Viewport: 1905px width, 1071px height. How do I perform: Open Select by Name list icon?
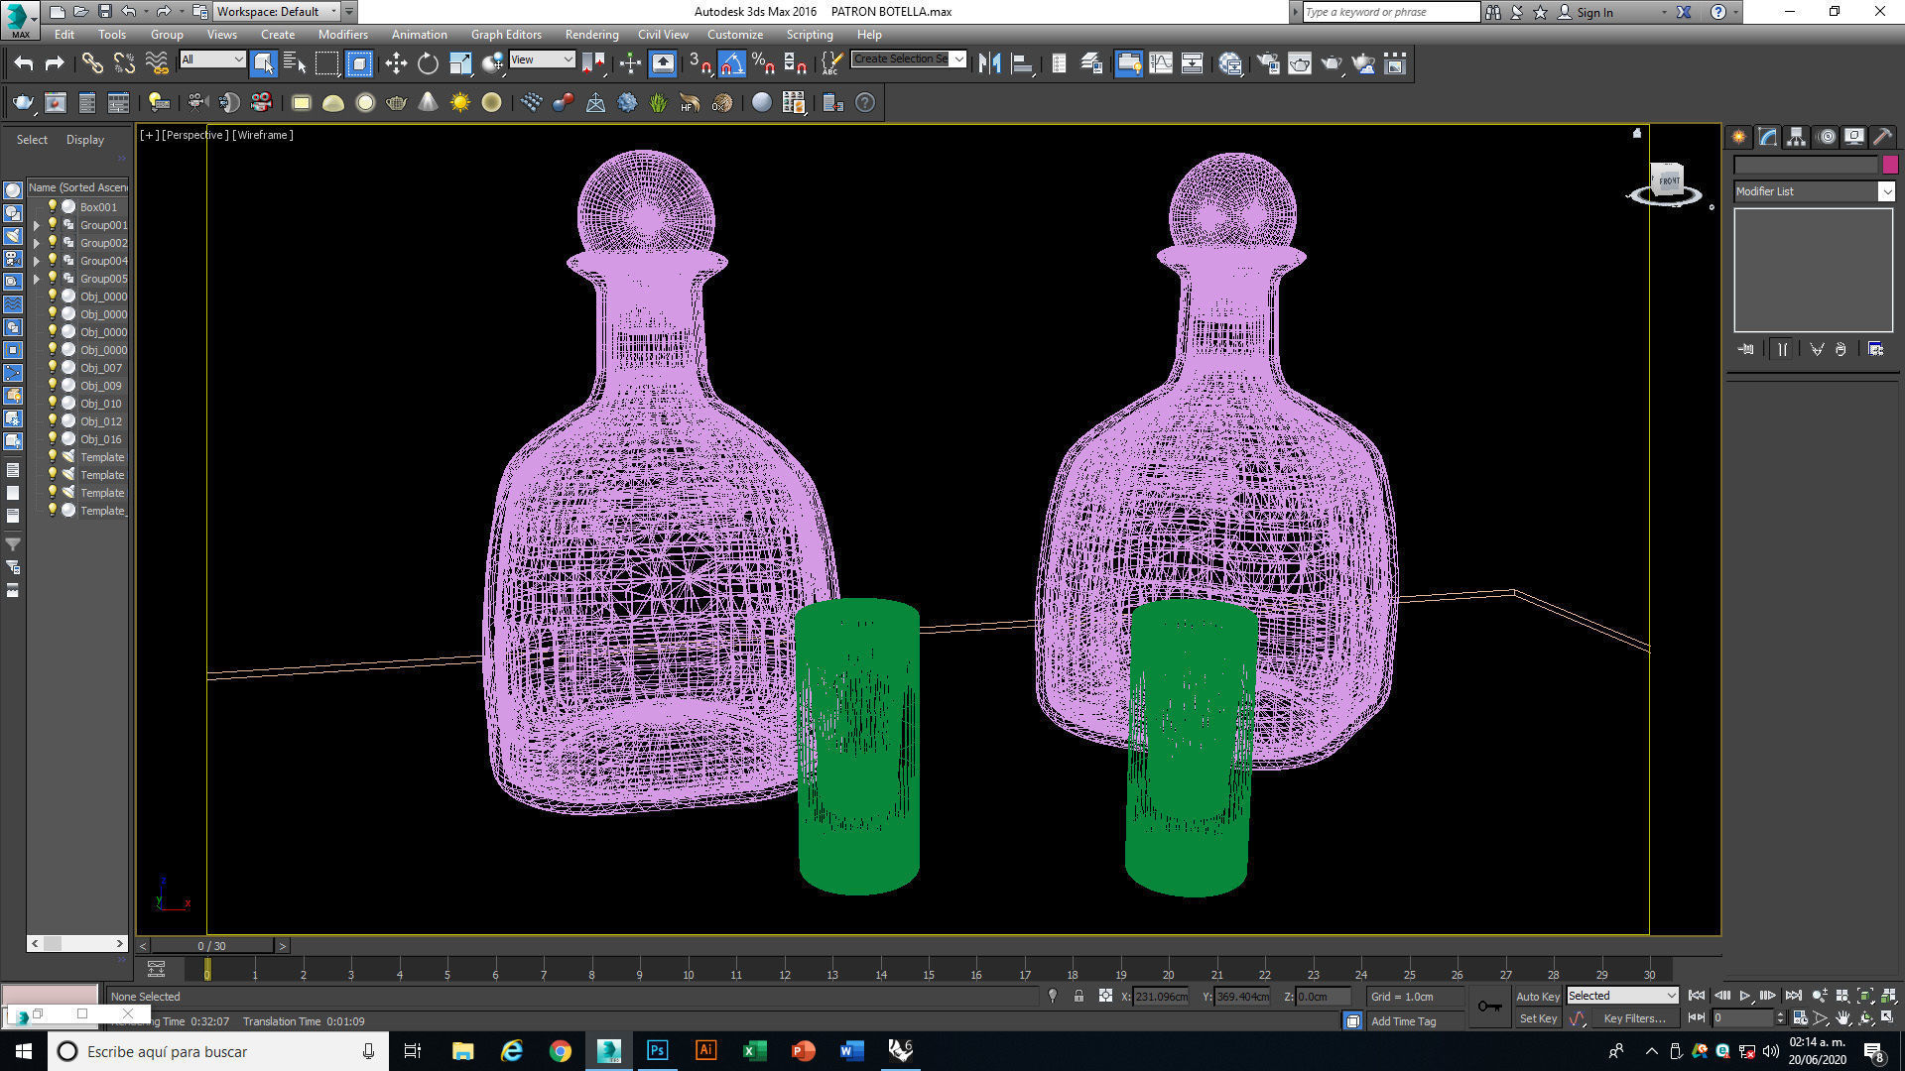[x=295, y=63]
